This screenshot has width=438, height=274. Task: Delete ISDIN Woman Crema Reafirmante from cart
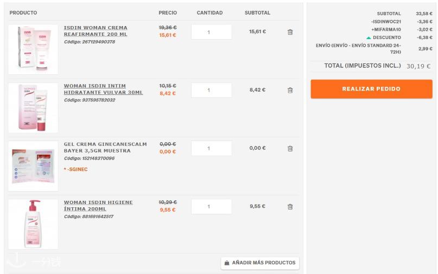(x=290, y=32)
